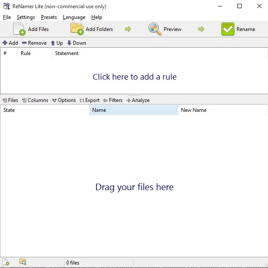Open the Files dropdown menu

(10, 100)
